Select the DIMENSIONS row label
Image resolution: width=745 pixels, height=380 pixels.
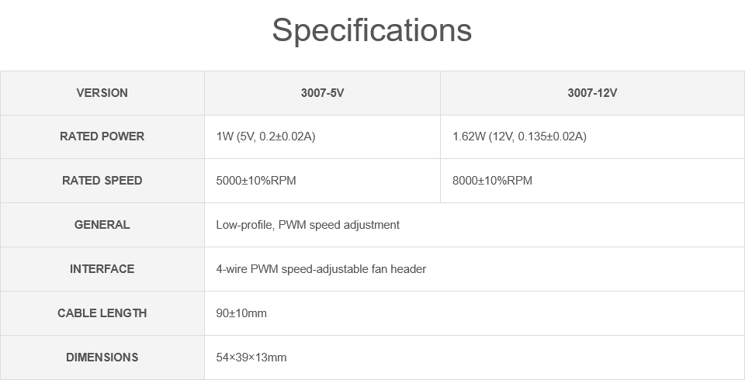[102, 358]
